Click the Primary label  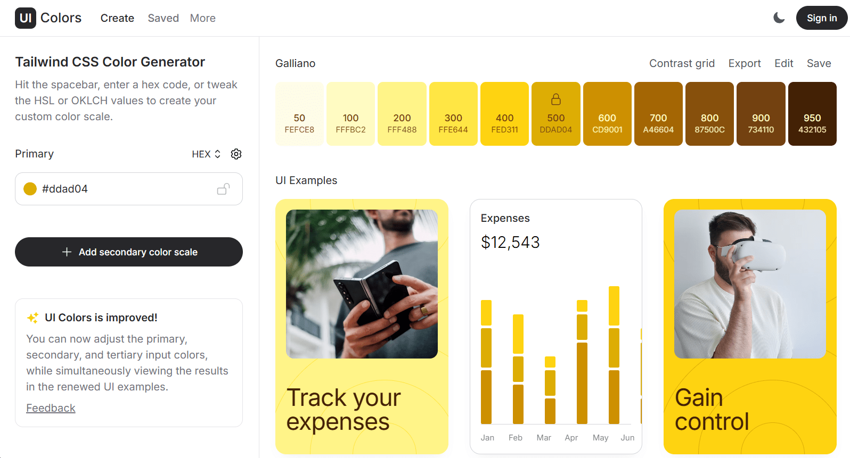pos(34,154)
